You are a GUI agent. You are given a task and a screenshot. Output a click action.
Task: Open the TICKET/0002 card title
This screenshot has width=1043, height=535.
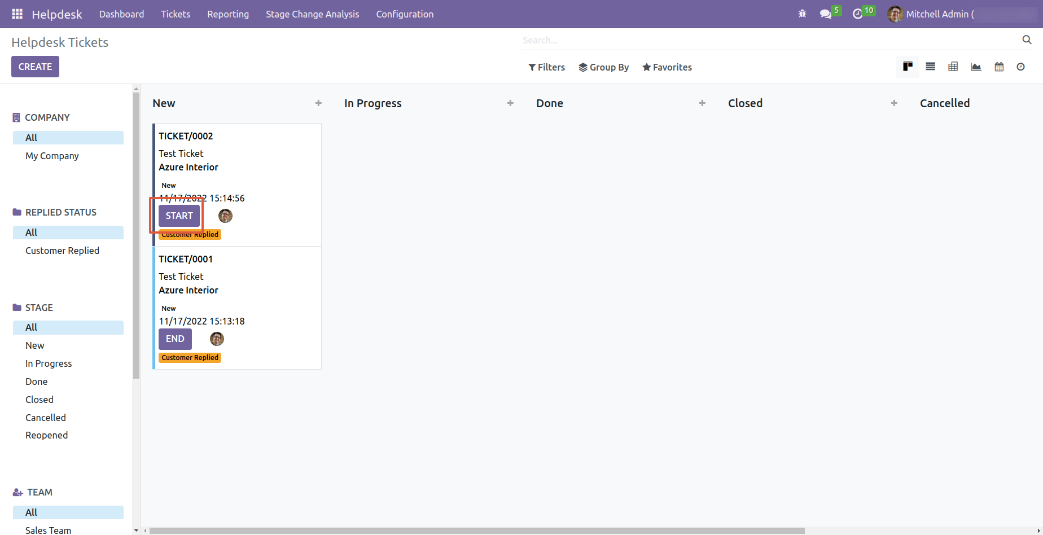(186, 136)
